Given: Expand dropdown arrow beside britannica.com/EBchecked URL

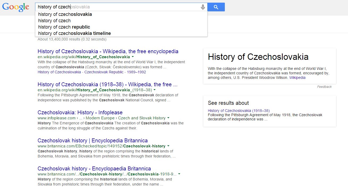Looking at the screenshot, I should [x=168, y=146].
